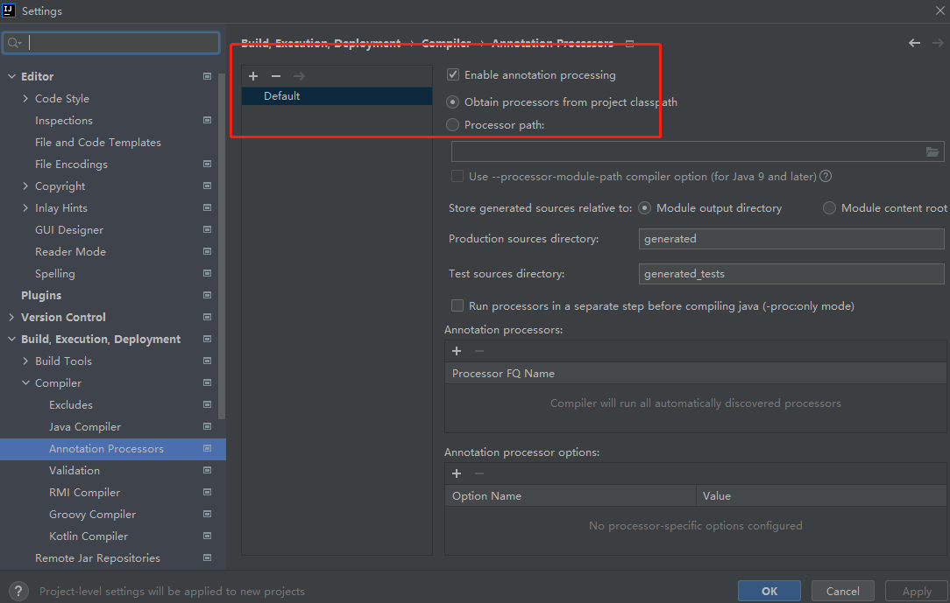Go back with the left arrow icon
This screenshot has width=950, height=603.
pos(914,43)
